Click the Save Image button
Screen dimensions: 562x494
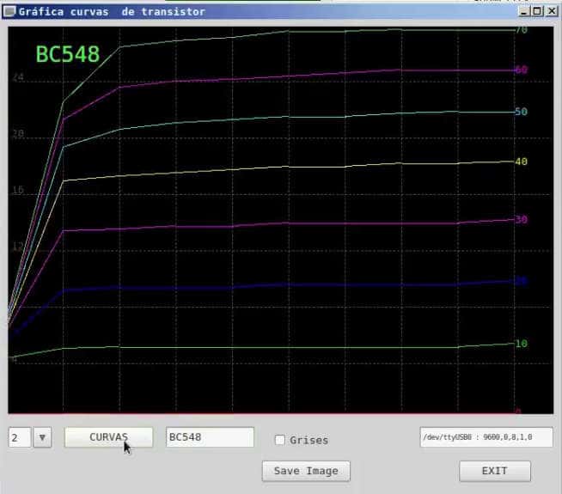306,471
